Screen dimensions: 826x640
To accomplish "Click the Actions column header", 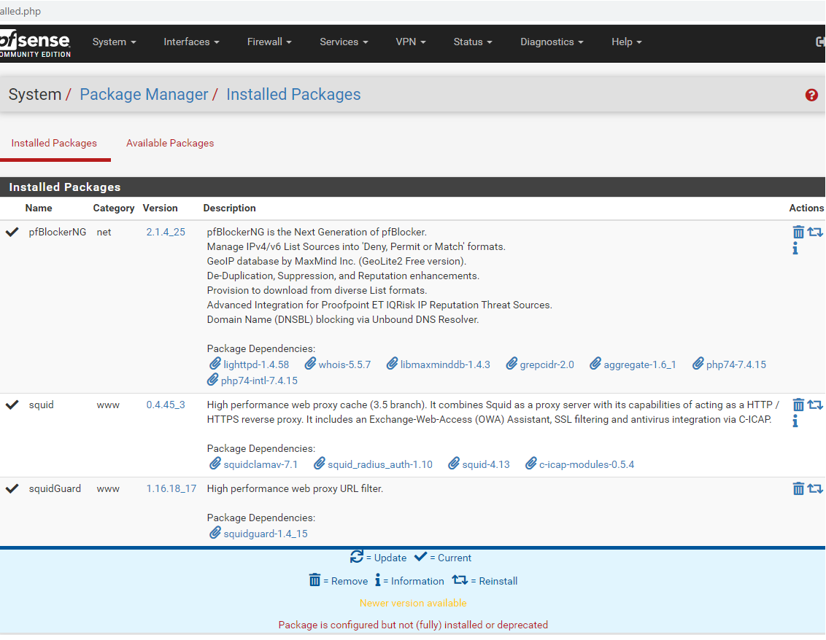I will click(806, 208).
